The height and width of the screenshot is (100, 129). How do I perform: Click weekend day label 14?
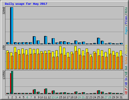pos(57,97)
